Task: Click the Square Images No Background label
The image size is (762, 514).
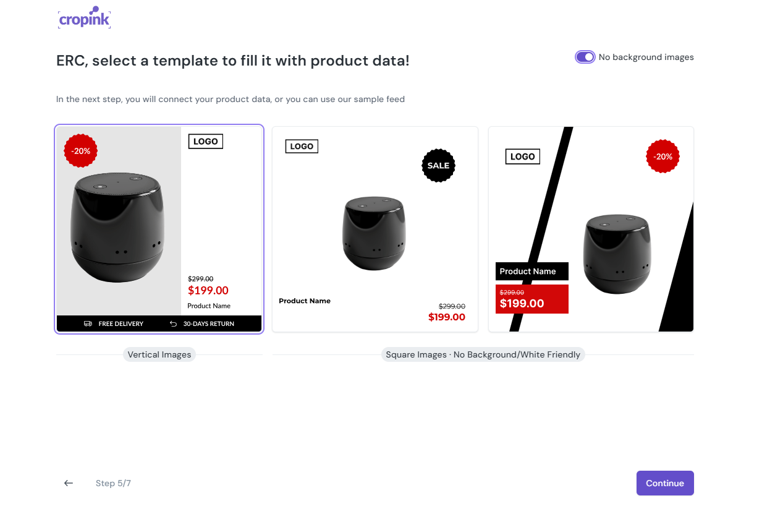Action: coord(483,354)
